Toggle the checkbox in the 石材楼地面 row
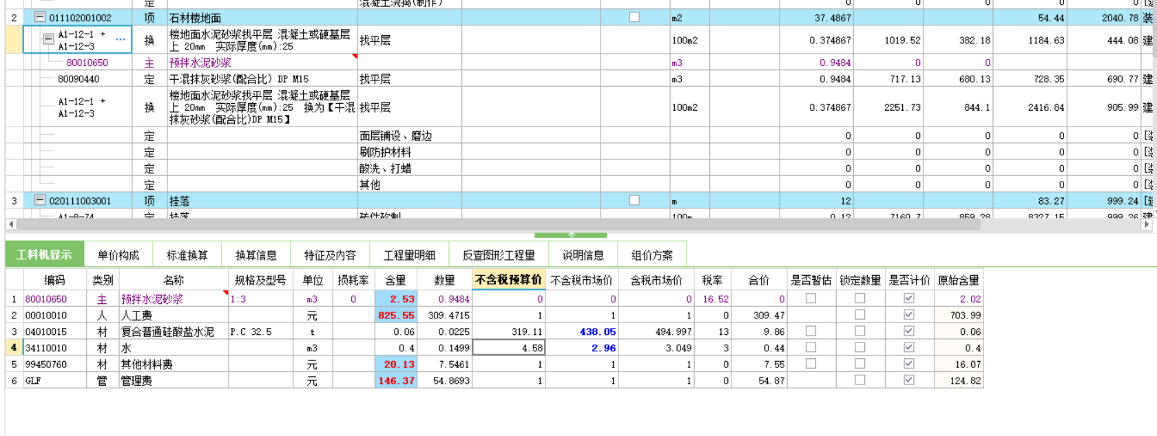1157x436 pixels. 634,17
